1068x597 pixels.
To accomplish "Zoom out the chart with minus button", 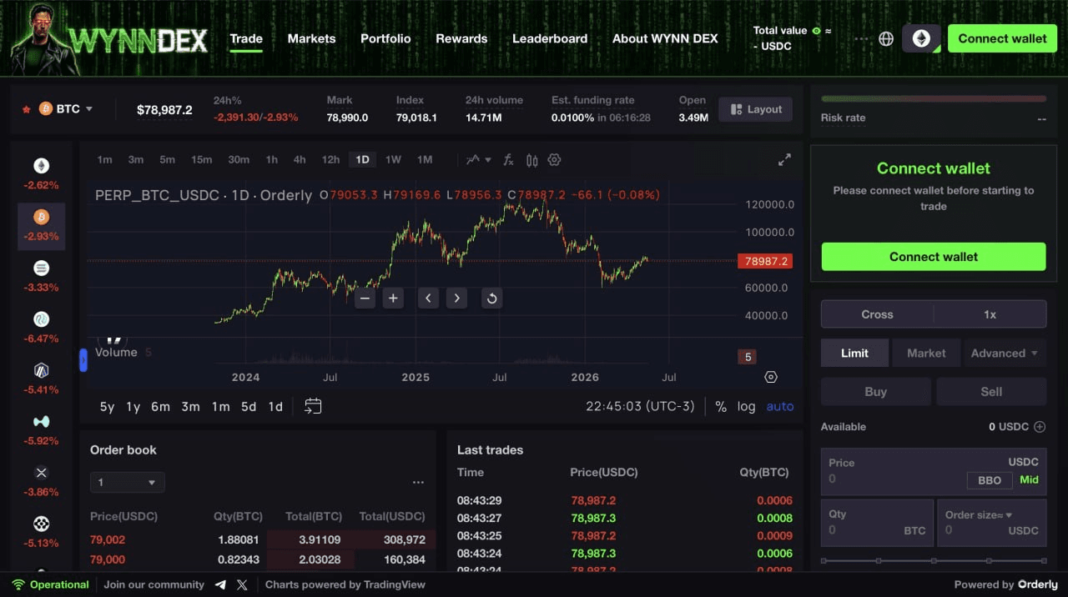I will (x=365, y=298).
